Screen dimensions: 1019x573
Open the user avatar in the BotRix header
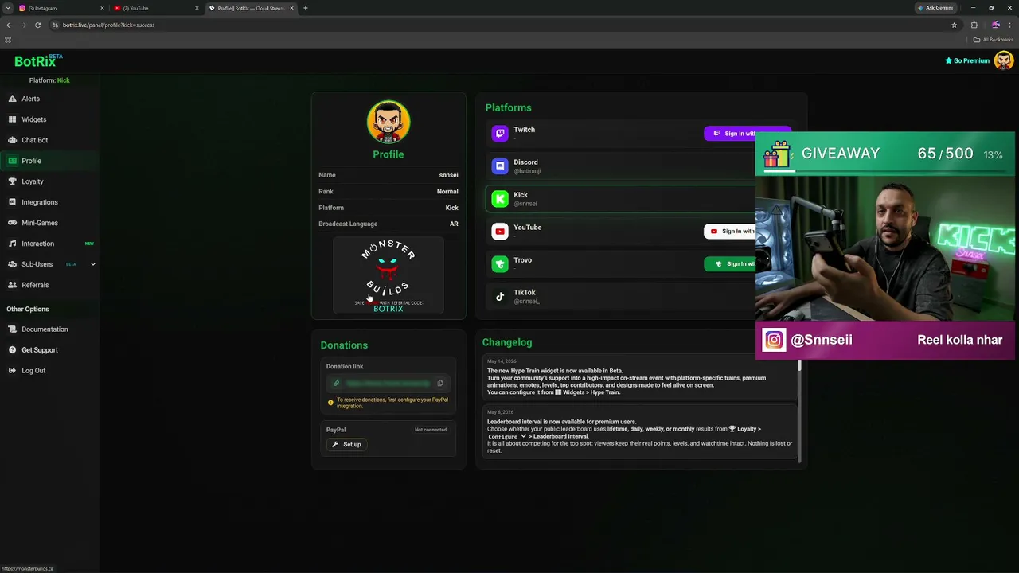tap(1004, 60)
